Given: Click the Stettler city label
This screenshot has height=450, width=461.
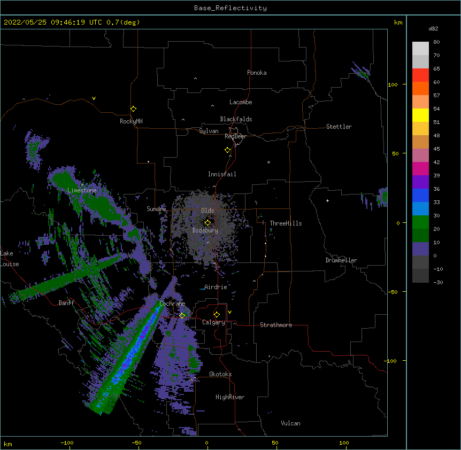Looking at the screenshot, I should tap(339, 127).
